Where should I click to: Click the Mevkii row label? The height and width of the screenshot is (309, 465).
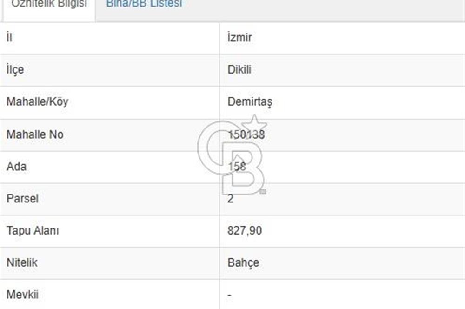coord(22,295)
